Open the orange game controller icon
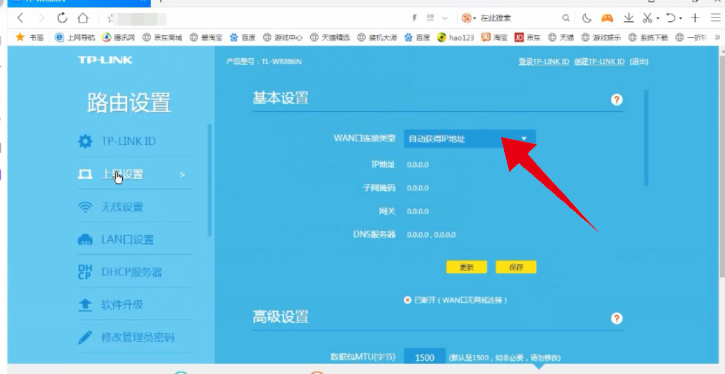The height and width of the screenshot is (374, 725). point(606,18)
